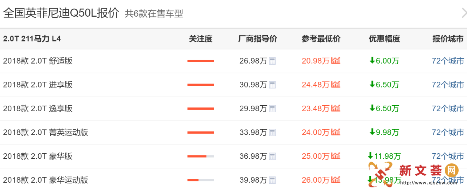
Task: Open 72个城市 link for 舒适版
Action: pos(448,61)
